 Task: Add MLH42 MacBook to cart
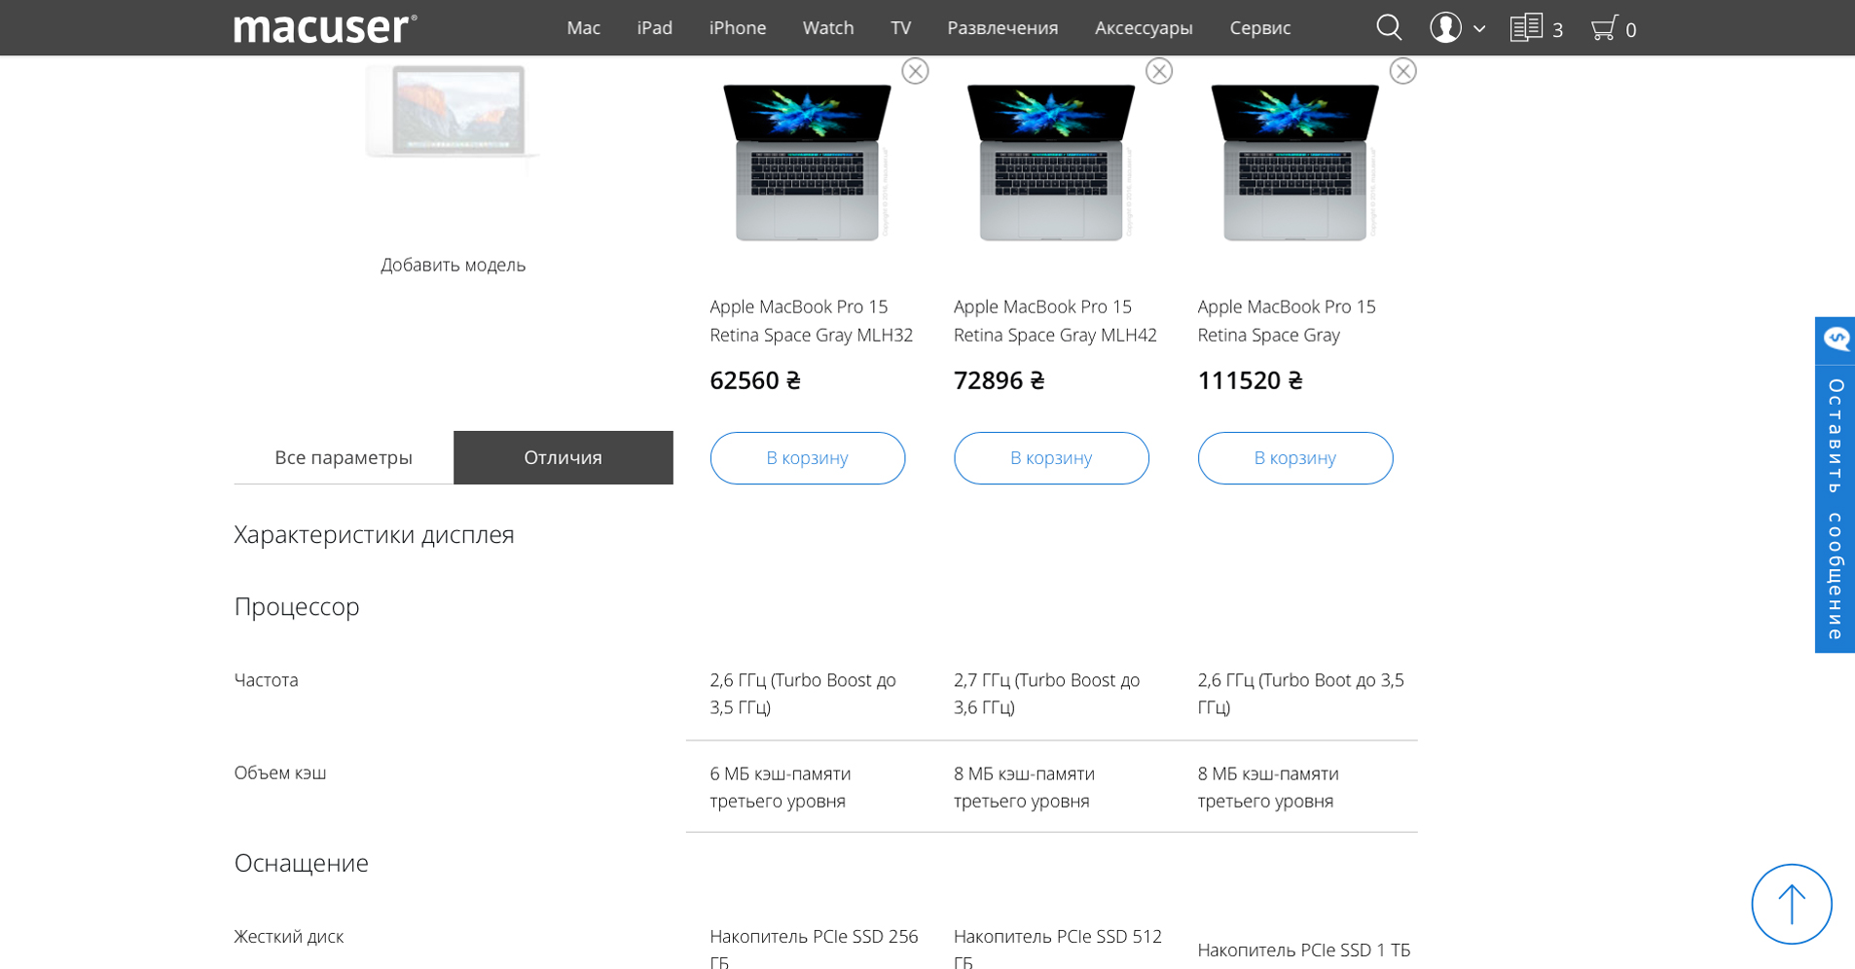(x=1051, y=458)
